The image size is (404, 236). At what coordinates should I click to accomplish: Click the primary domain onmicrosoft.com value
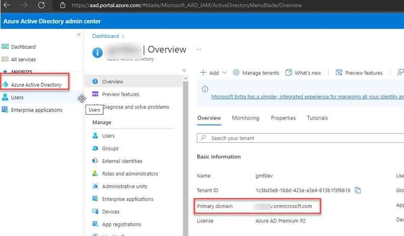(x=282, y=206)
